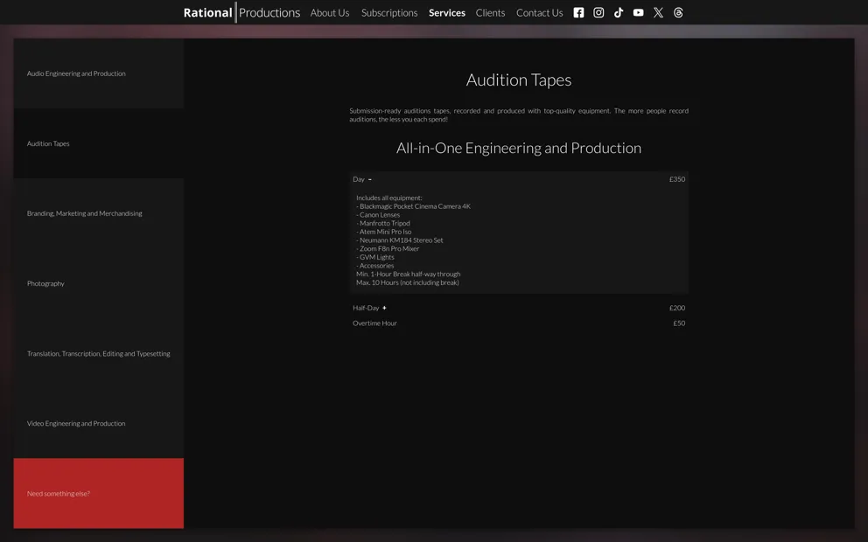Click the Rational Productions logo
The height and width of the screenshot is (542, 868).
pyautogui.click(x=241, y=13)
